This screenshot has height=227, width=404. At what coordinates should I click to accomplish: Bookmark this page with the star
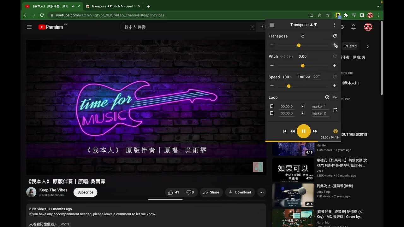328,15
